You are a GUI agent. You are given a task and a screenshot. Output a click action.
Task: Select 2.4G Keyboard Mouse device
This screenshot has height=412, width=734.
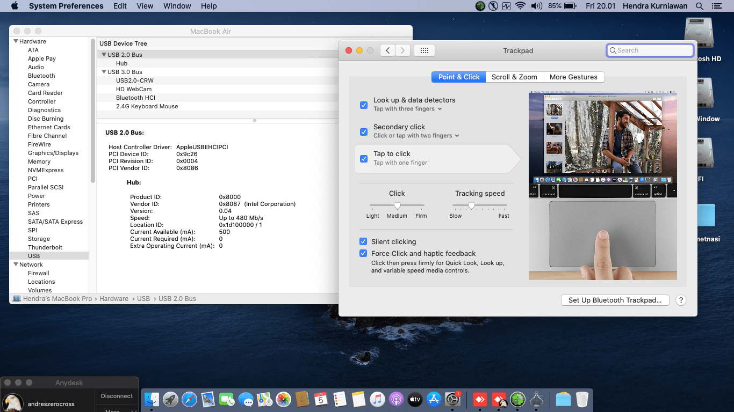click(147, 106)
